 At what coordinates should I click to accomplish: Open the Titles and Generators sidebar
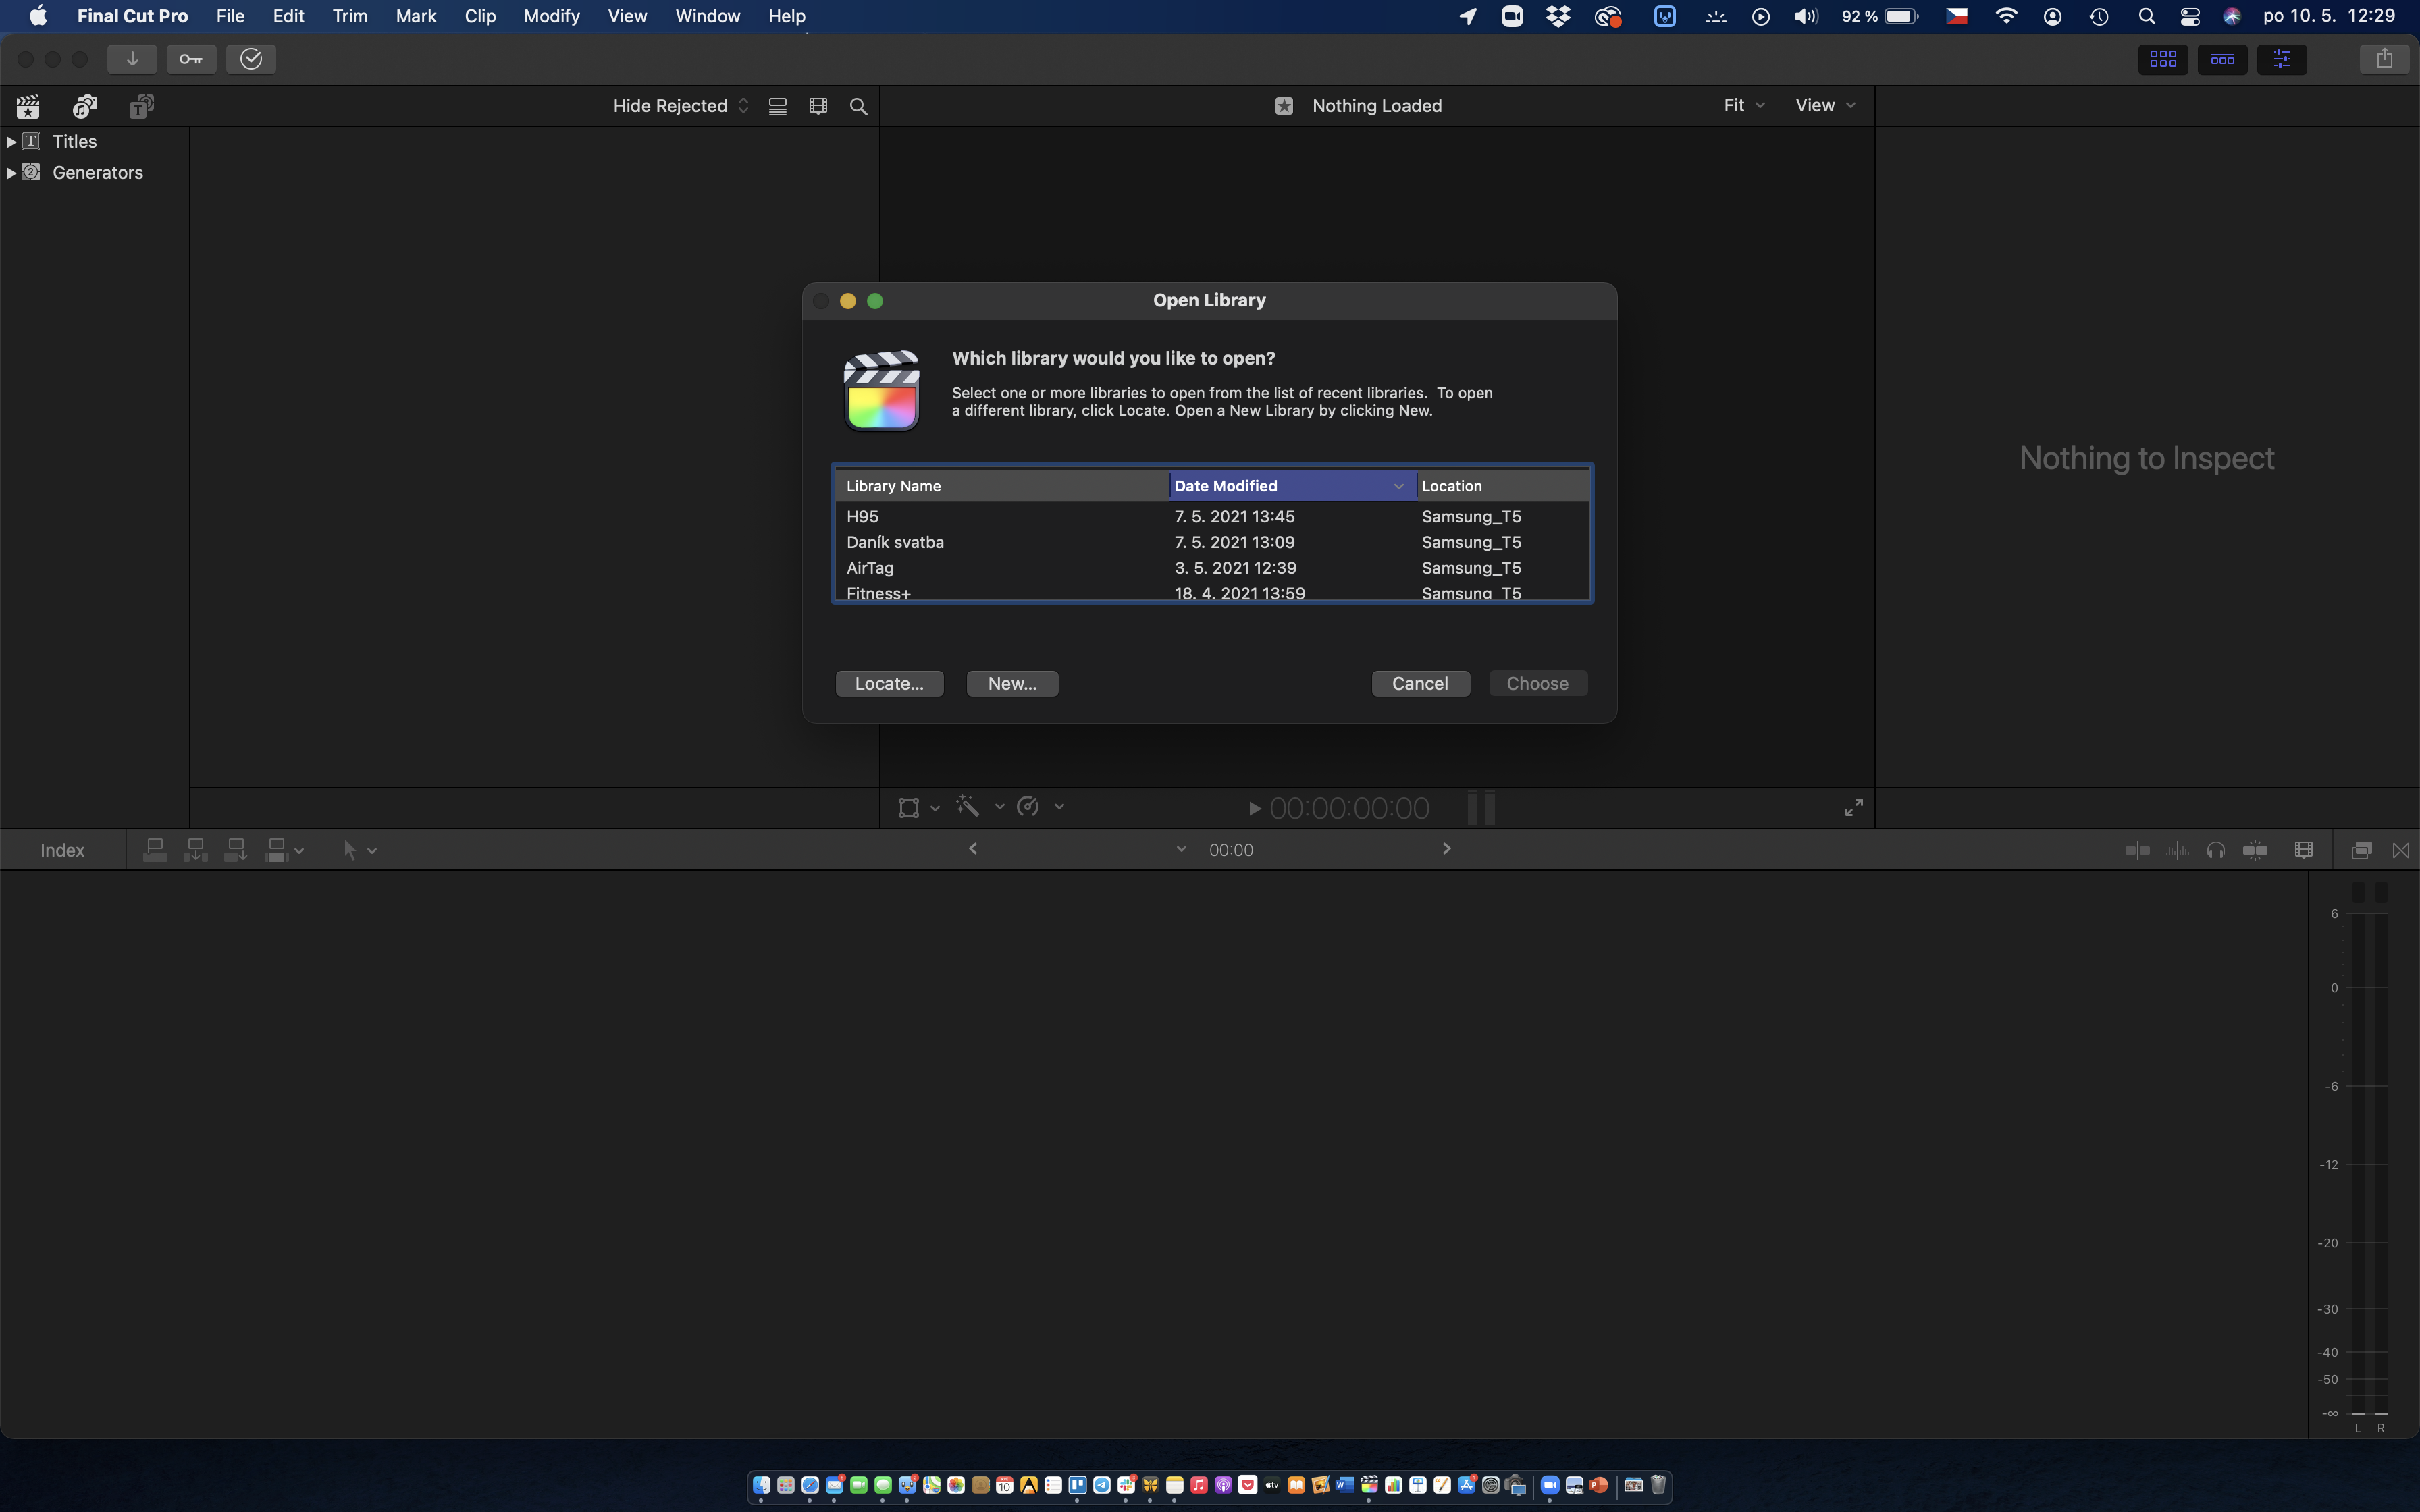coord(141,106)
